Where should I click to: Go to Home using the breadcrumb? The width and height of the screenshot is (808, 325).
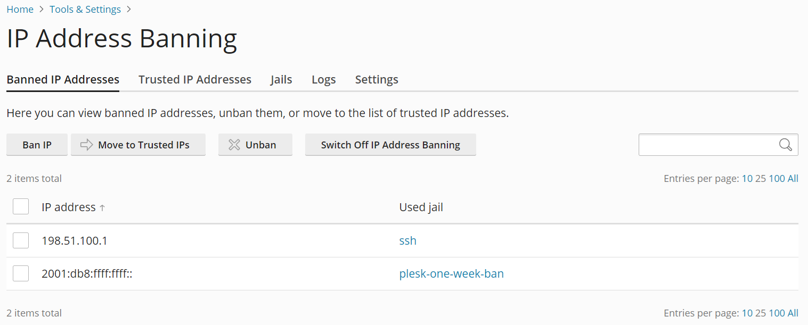(20, 9)
